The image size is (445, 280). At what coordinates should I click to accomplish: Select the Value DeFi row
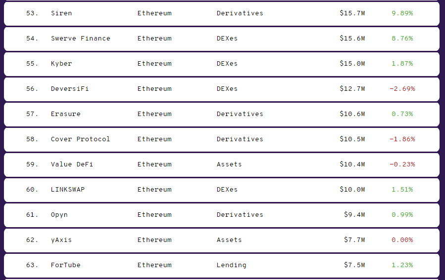(x=72, y=164)
